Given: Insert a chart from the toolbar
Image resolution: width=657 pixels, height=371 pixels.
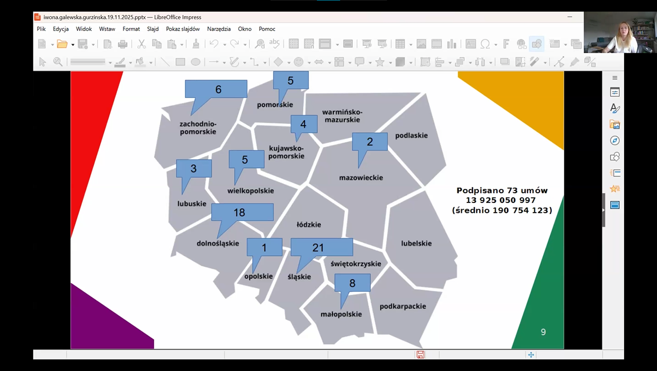Looking at the screenshot, I should pos(452,44).
